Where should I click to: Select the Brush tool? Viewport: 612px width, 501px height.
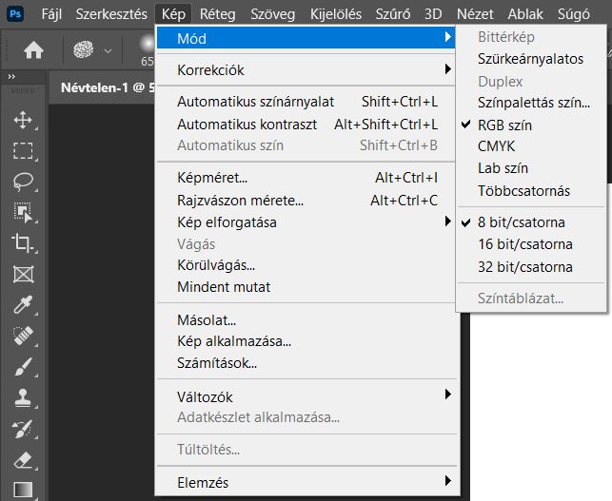coord(23,366)
